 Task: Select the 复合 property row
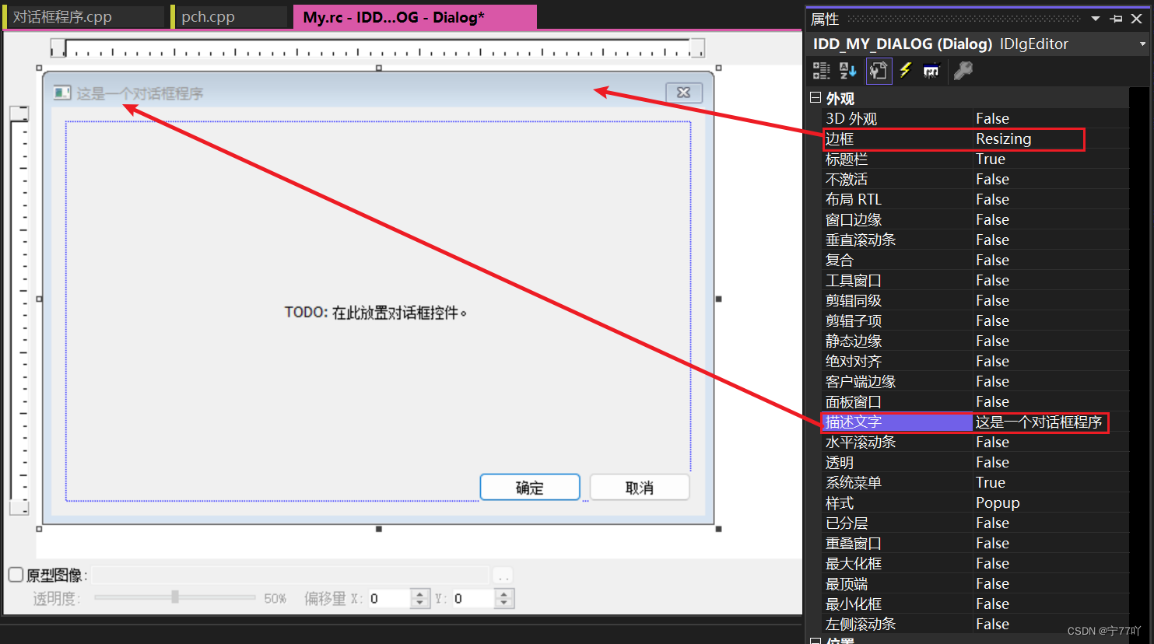point(976,260)
